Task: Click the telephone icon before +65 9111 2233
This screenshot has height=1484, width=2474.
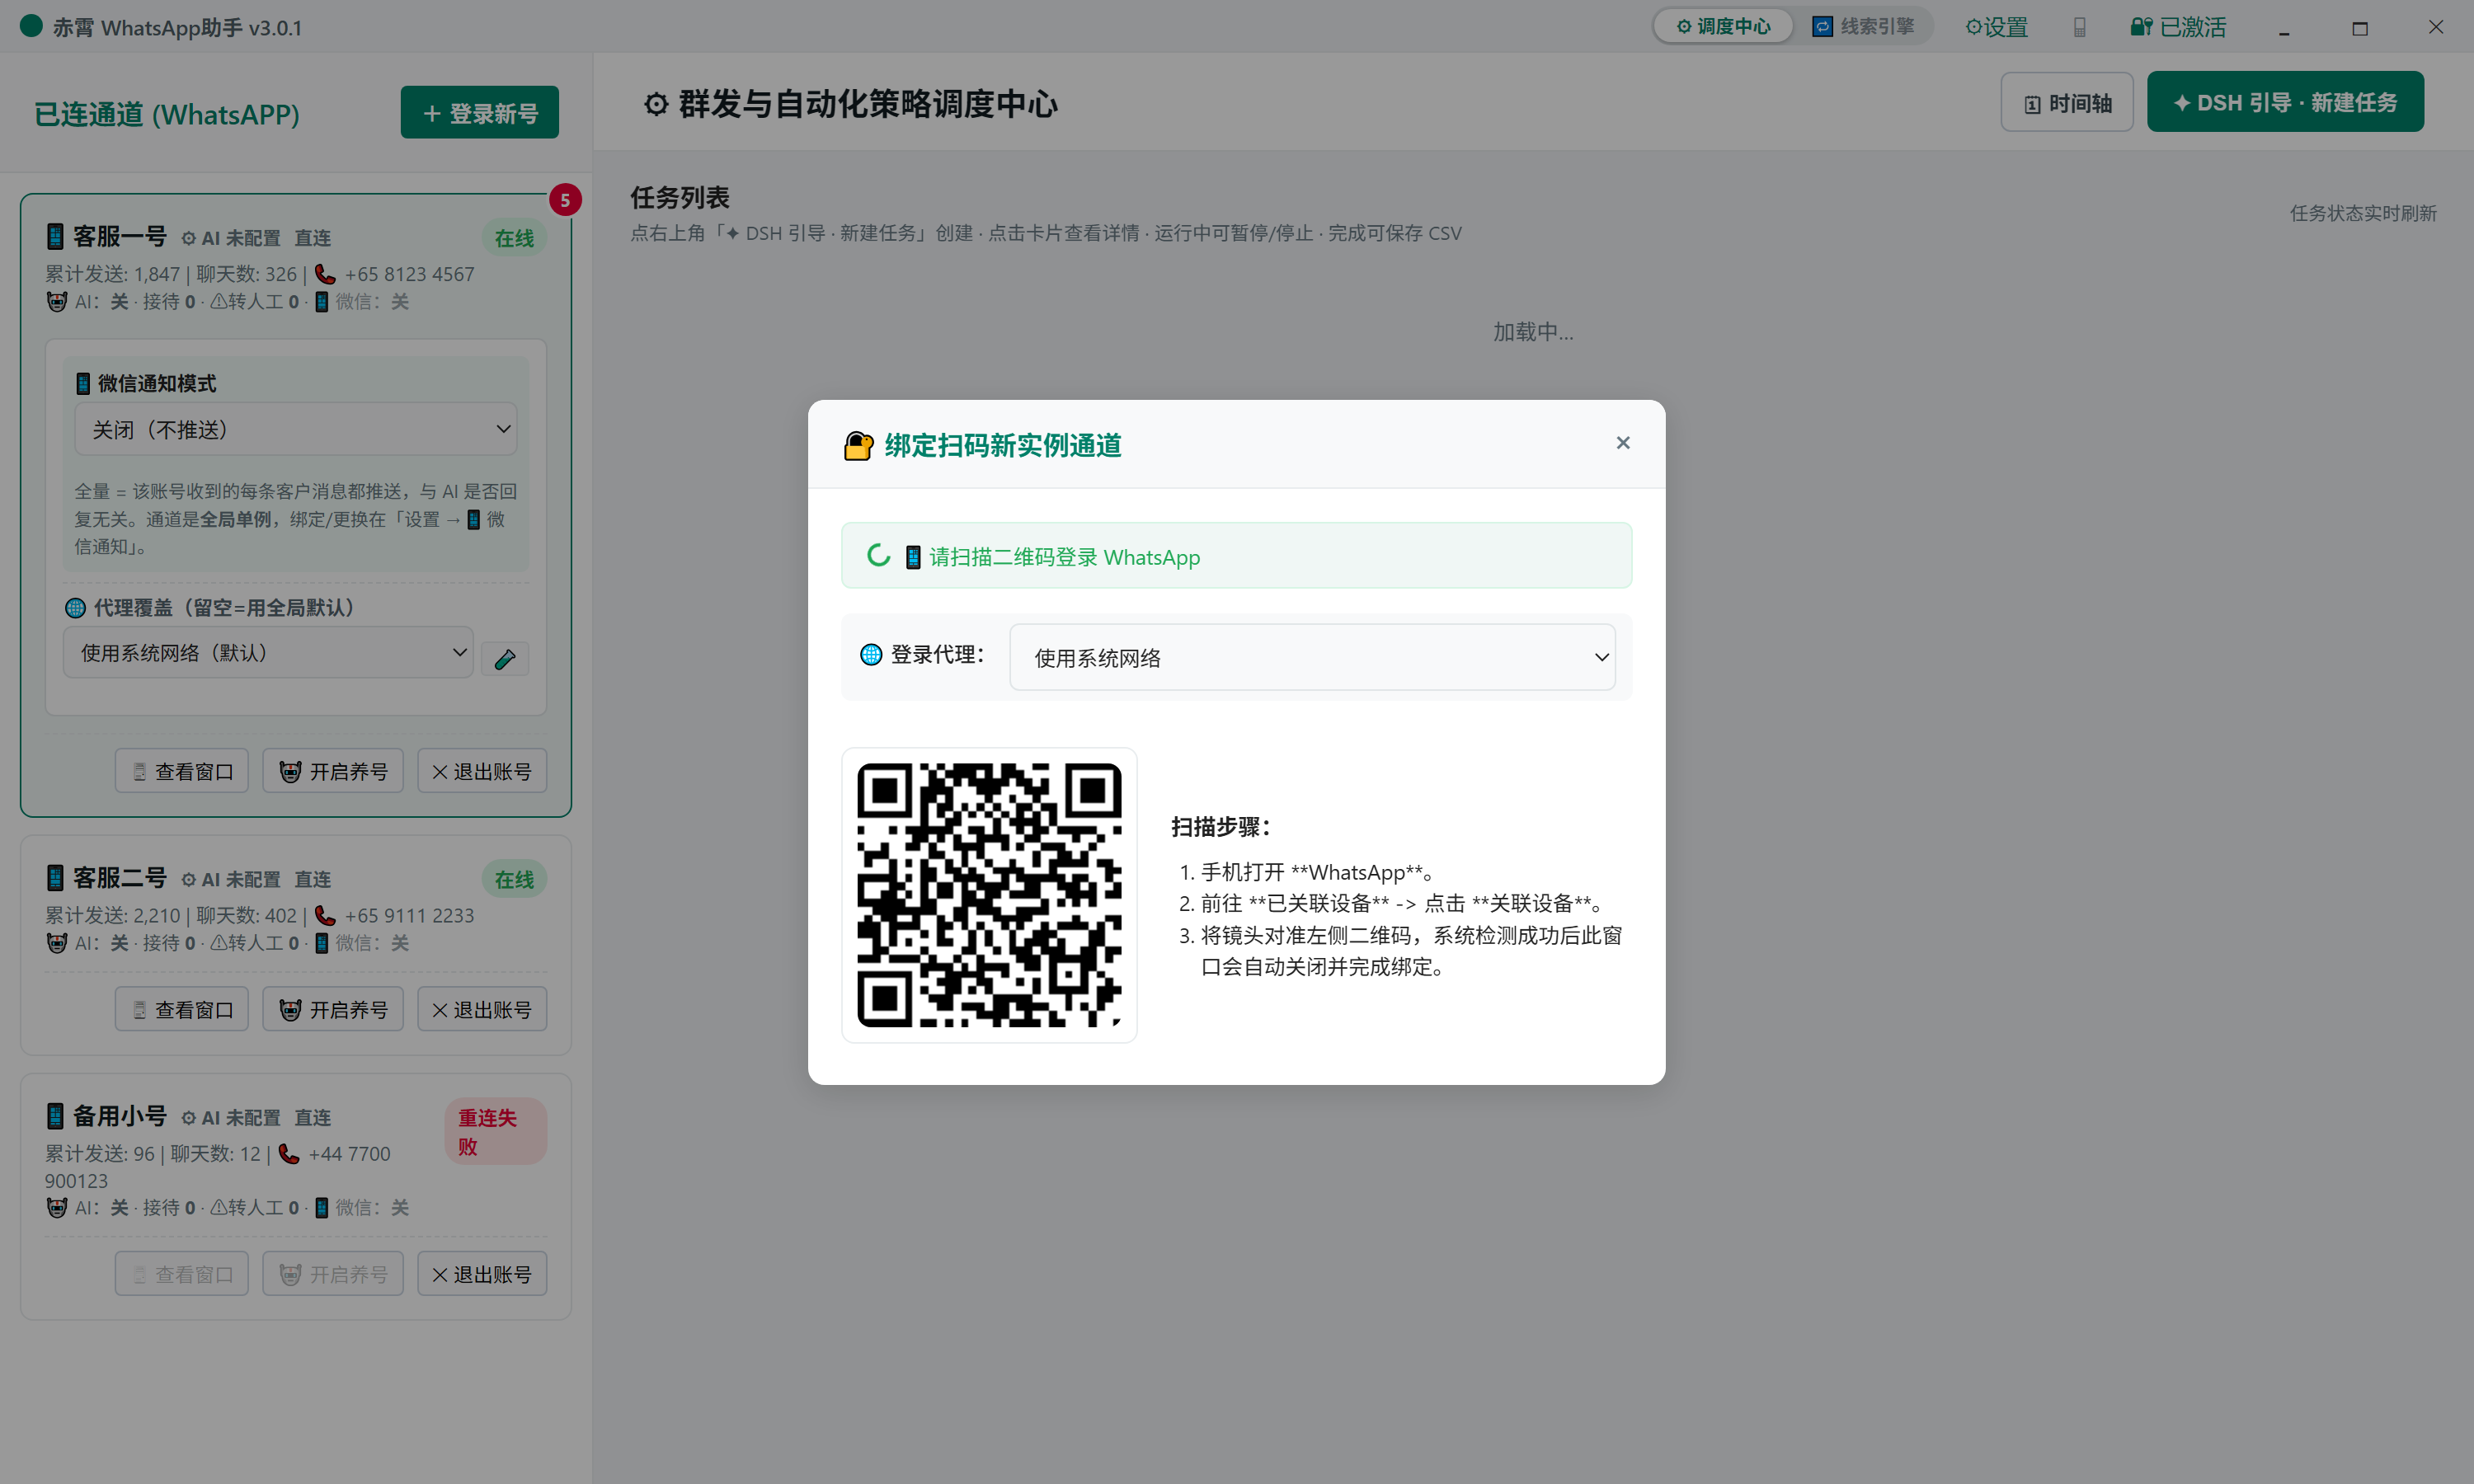Action: pos(325,915)
